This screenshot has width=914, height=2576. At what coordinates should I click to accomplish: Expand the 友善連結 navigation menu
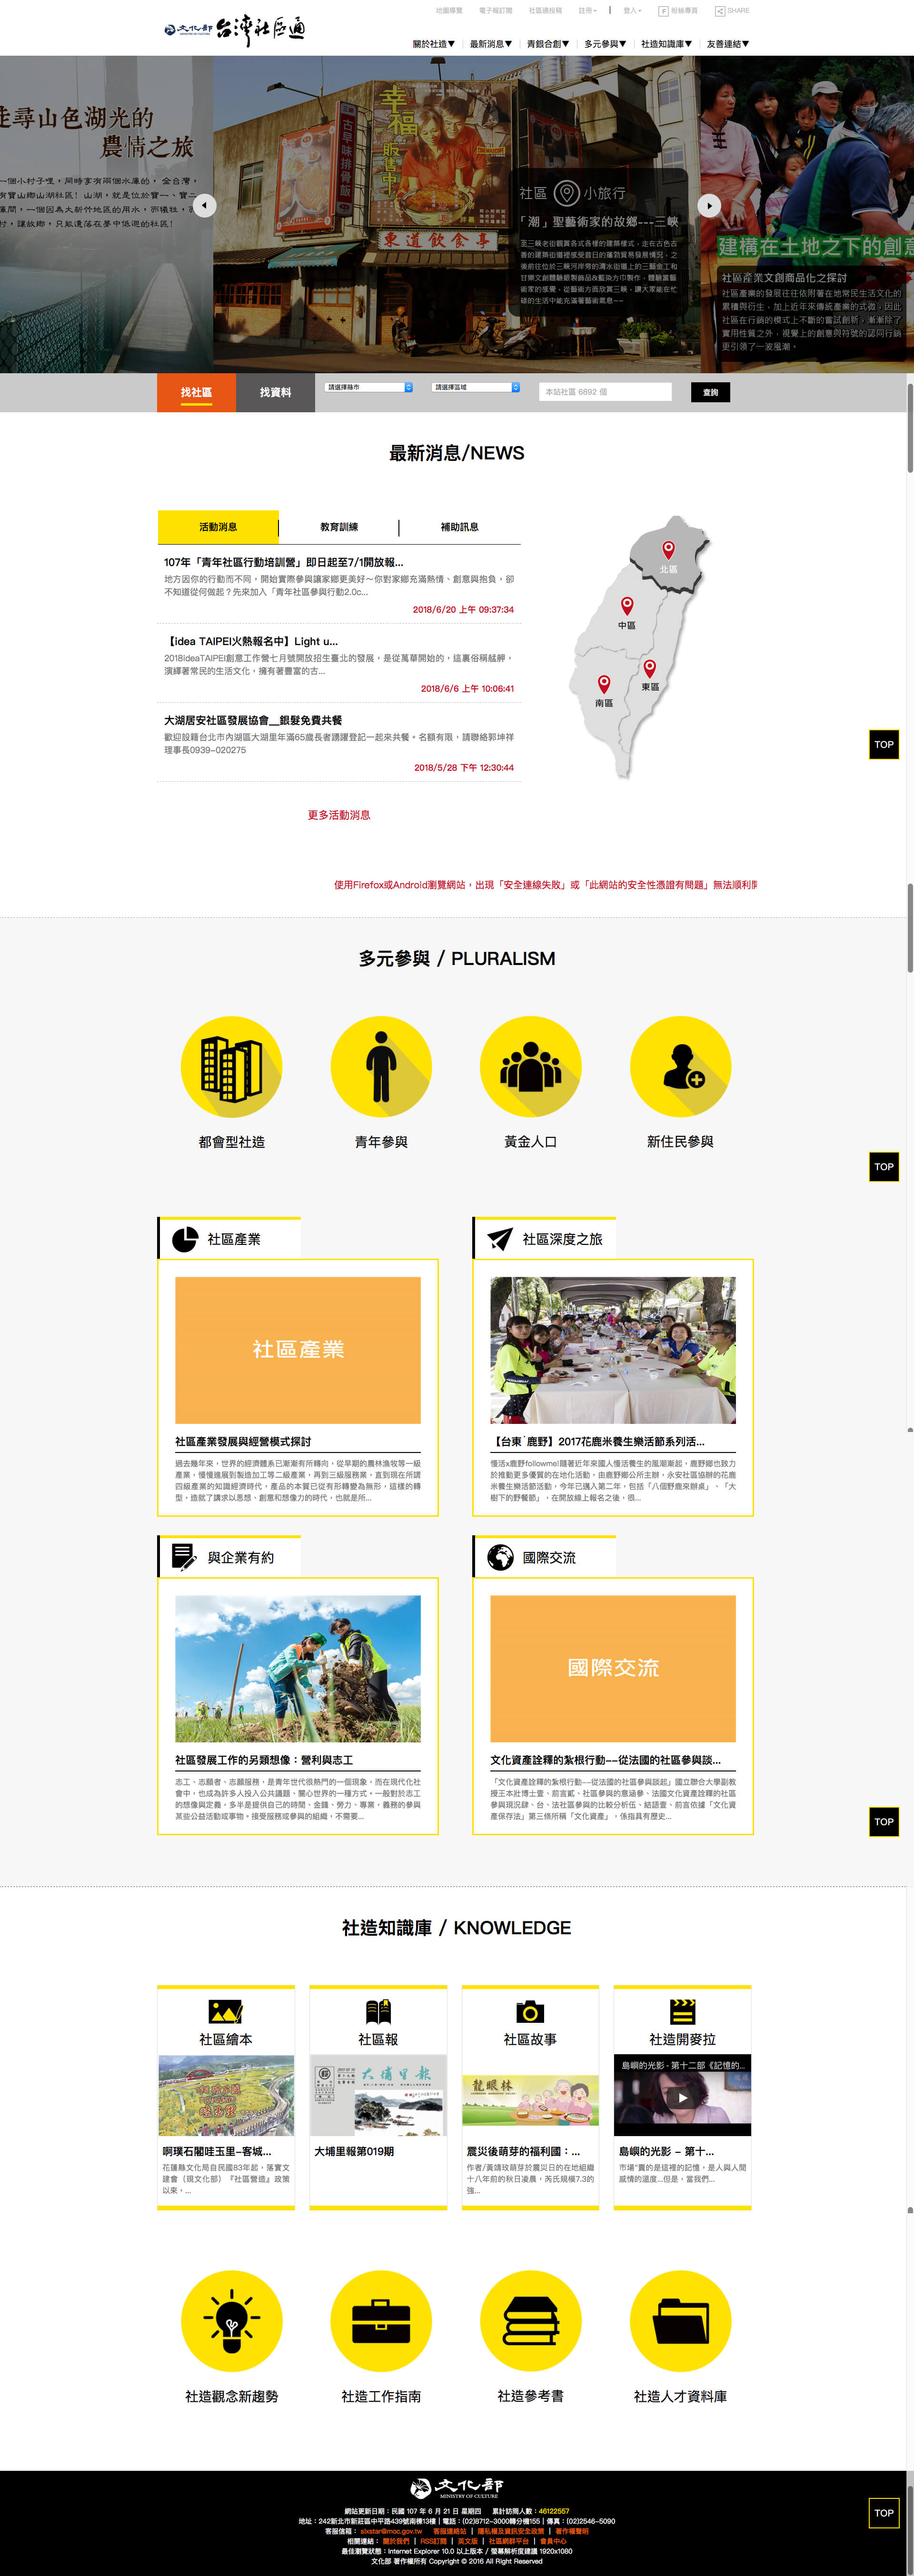[x=728, y=44]
